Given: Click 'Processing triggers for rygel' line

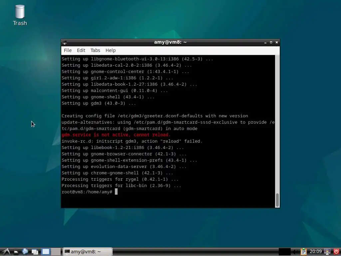Looking at the screenshot, I should click(x=120, y=179).
